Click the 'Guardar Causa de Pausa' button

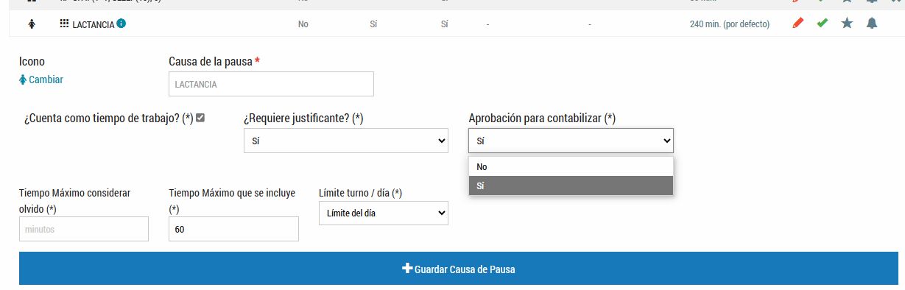pyautogui.click(x=458, y=269)
